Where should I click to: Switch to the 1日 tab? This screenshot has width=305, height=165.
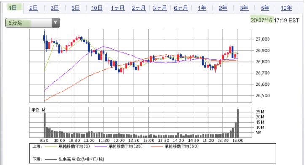coord(13,8)
